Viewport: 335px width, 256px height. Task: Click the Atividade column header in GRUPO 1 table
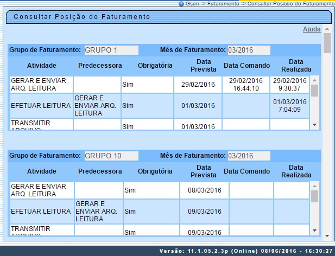coord(42,66)
